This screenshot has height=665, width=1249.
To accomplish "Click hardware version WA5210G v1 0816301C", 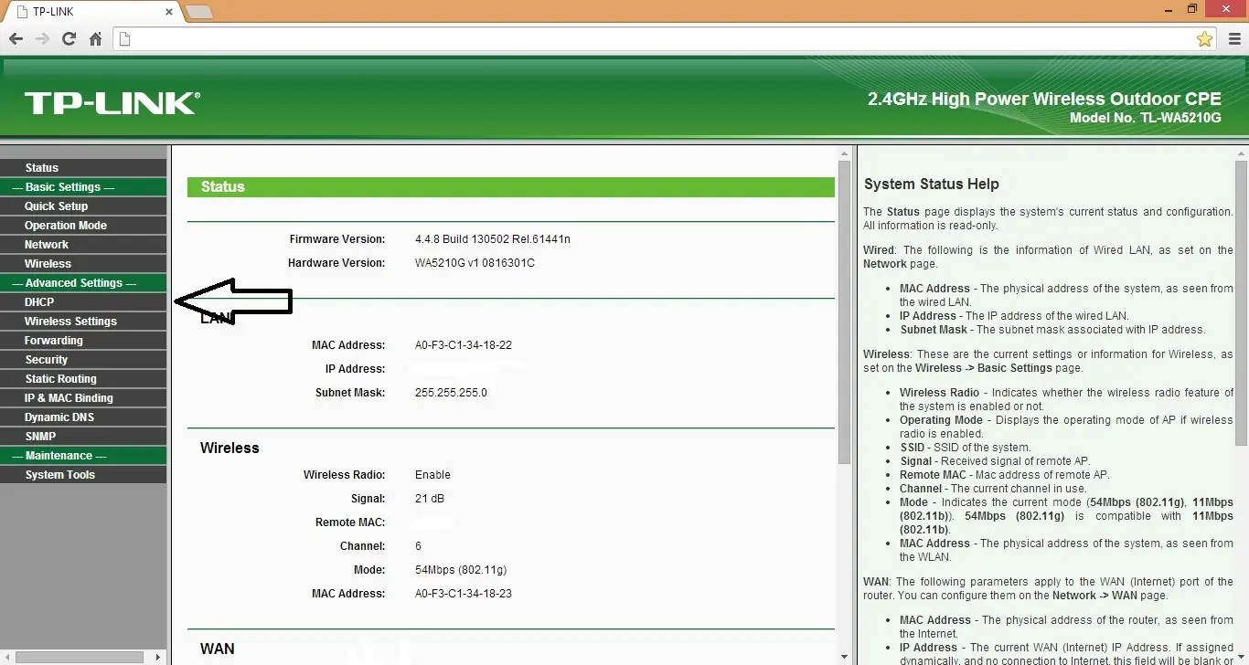I will [x=475, y=263].
